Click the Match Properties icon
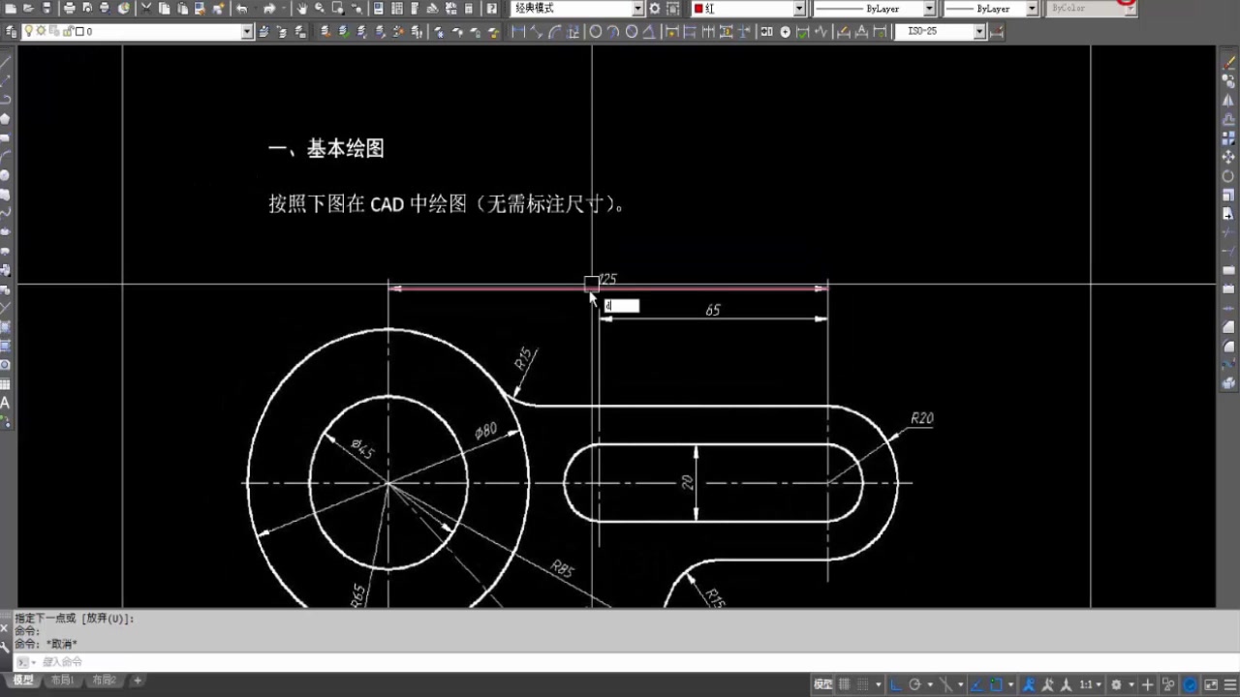The image size is (1240, 697). coord(198,8)
